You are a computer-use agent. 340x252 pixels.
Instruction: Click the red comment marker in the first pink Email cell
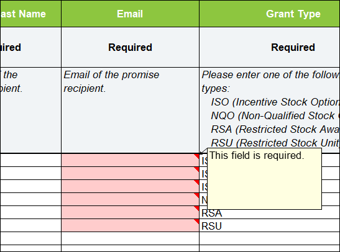pos(197,156)
